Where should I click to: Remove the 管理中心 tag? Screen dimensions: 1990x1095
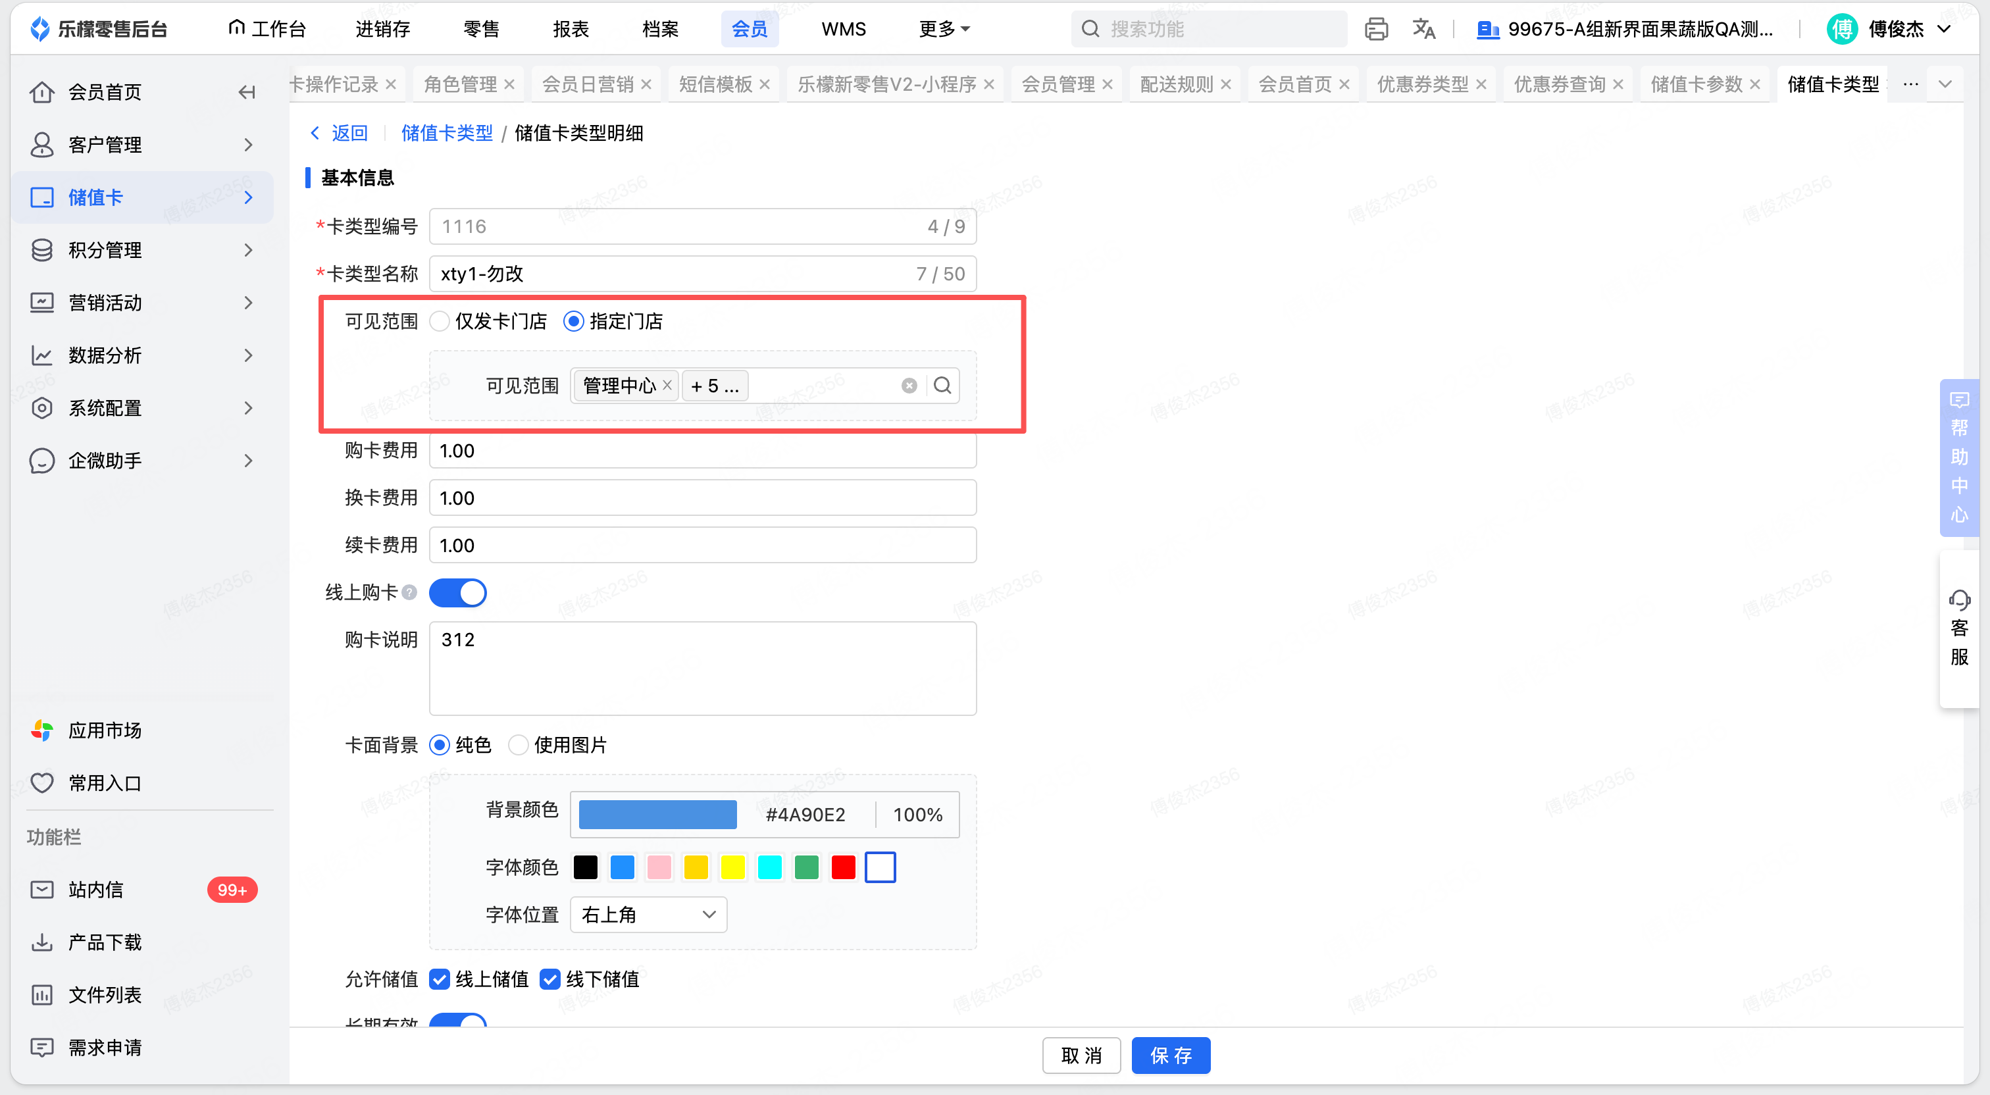667,385
